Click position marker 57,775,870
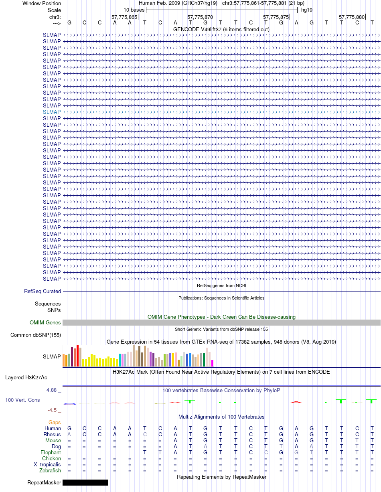The height and width of the screenshot is (492, 381). (200, 17)
